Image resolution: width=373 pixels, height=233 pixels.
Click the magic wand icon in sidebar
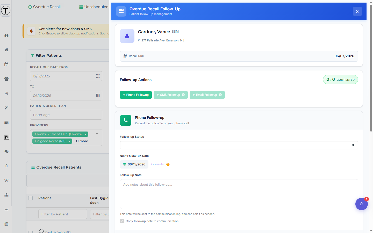click(6, 108)
